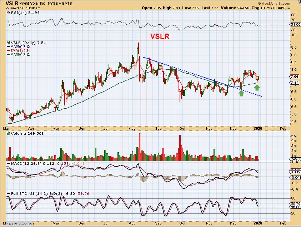Click the 3M volume axis label

pos(294,146)
